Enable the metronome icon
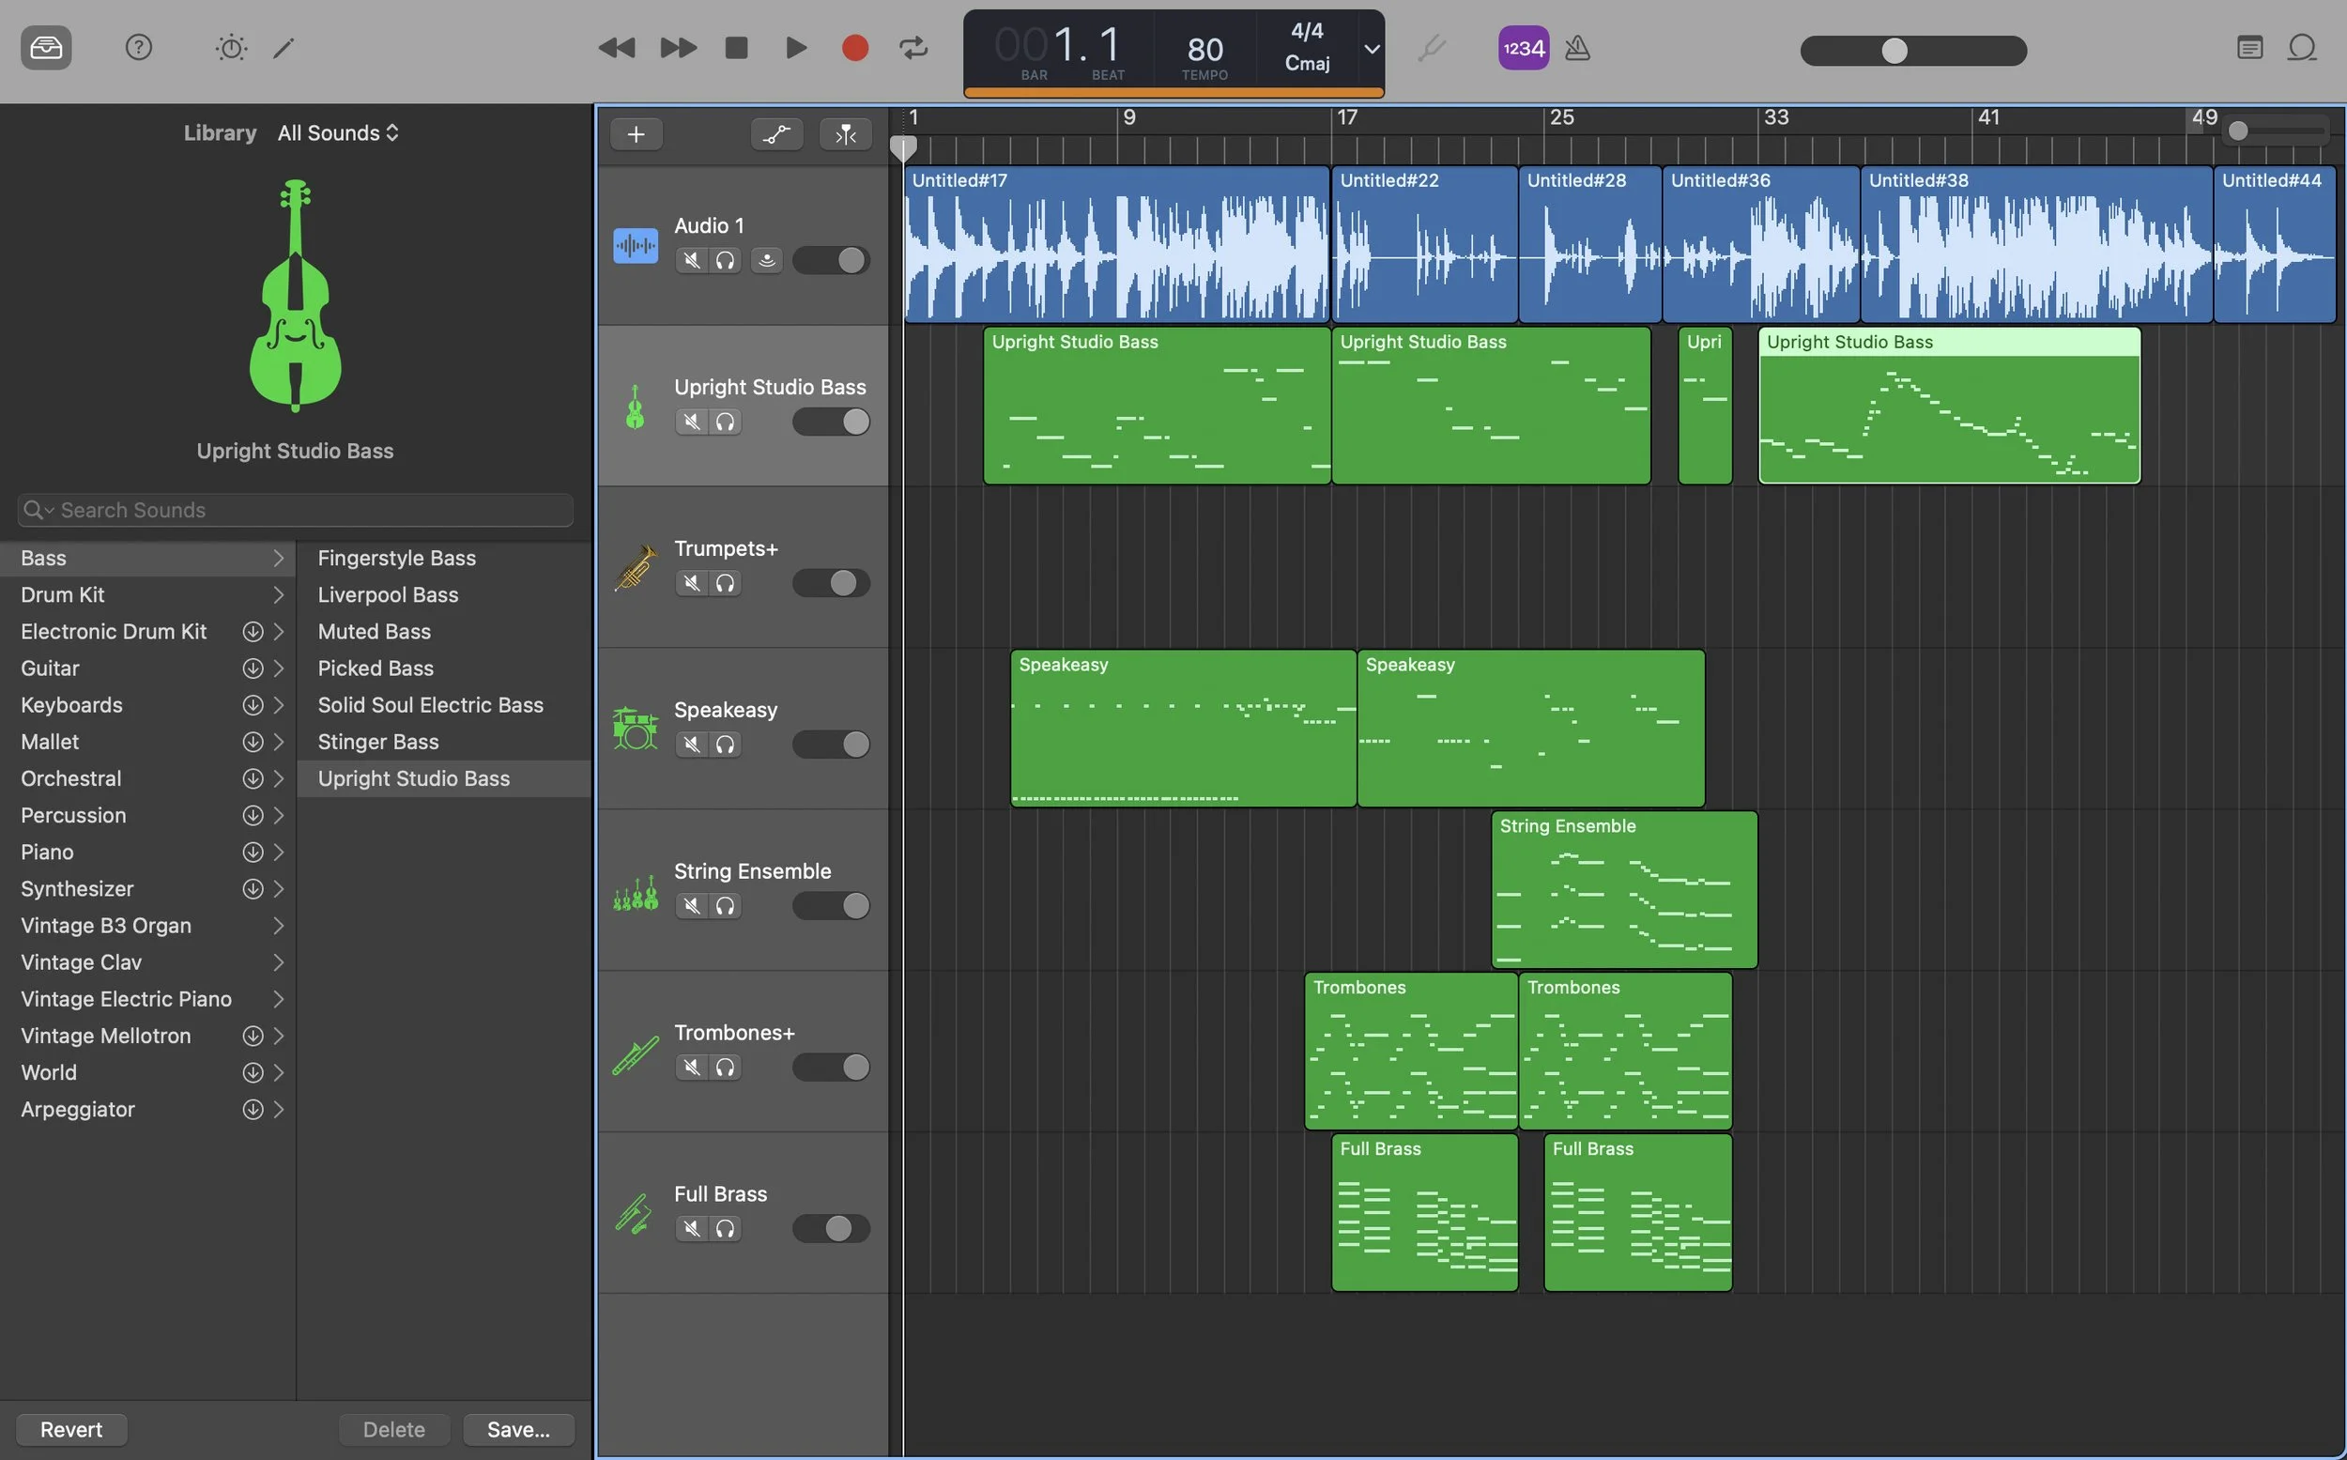 (x=1576, y=47)
